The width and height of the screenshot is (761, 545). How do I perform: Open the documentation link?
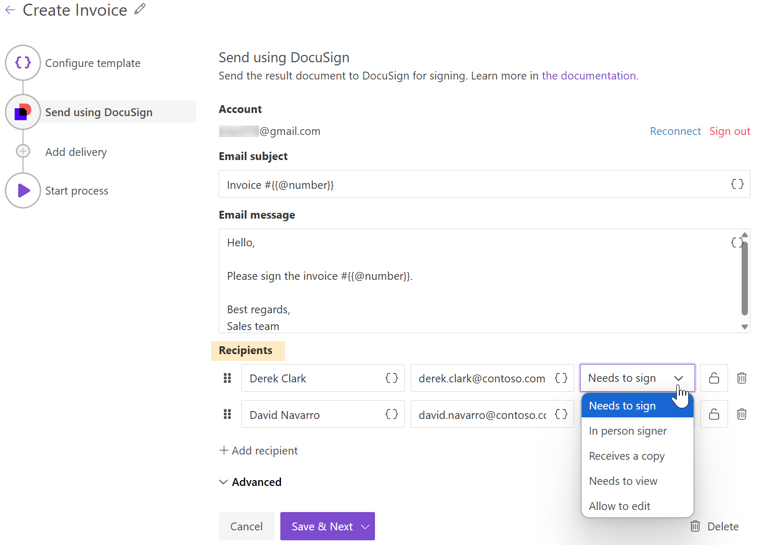(589, 76)
